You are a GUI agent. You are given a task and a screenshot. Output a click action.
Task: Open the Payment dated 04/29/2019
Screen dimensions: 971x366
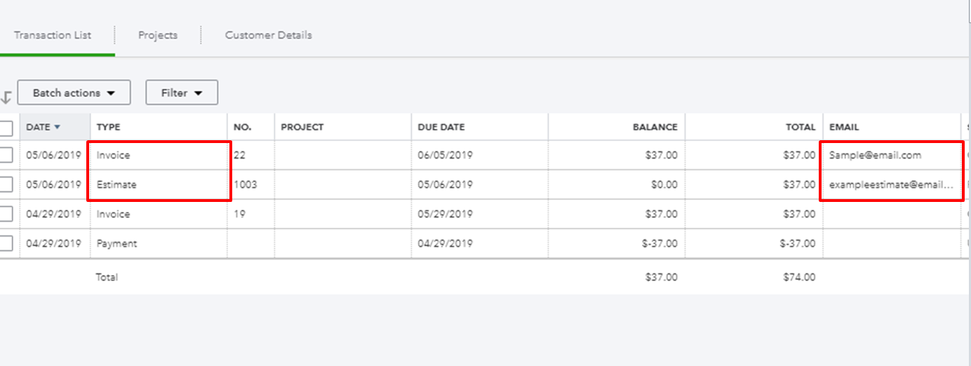(116, 244)
